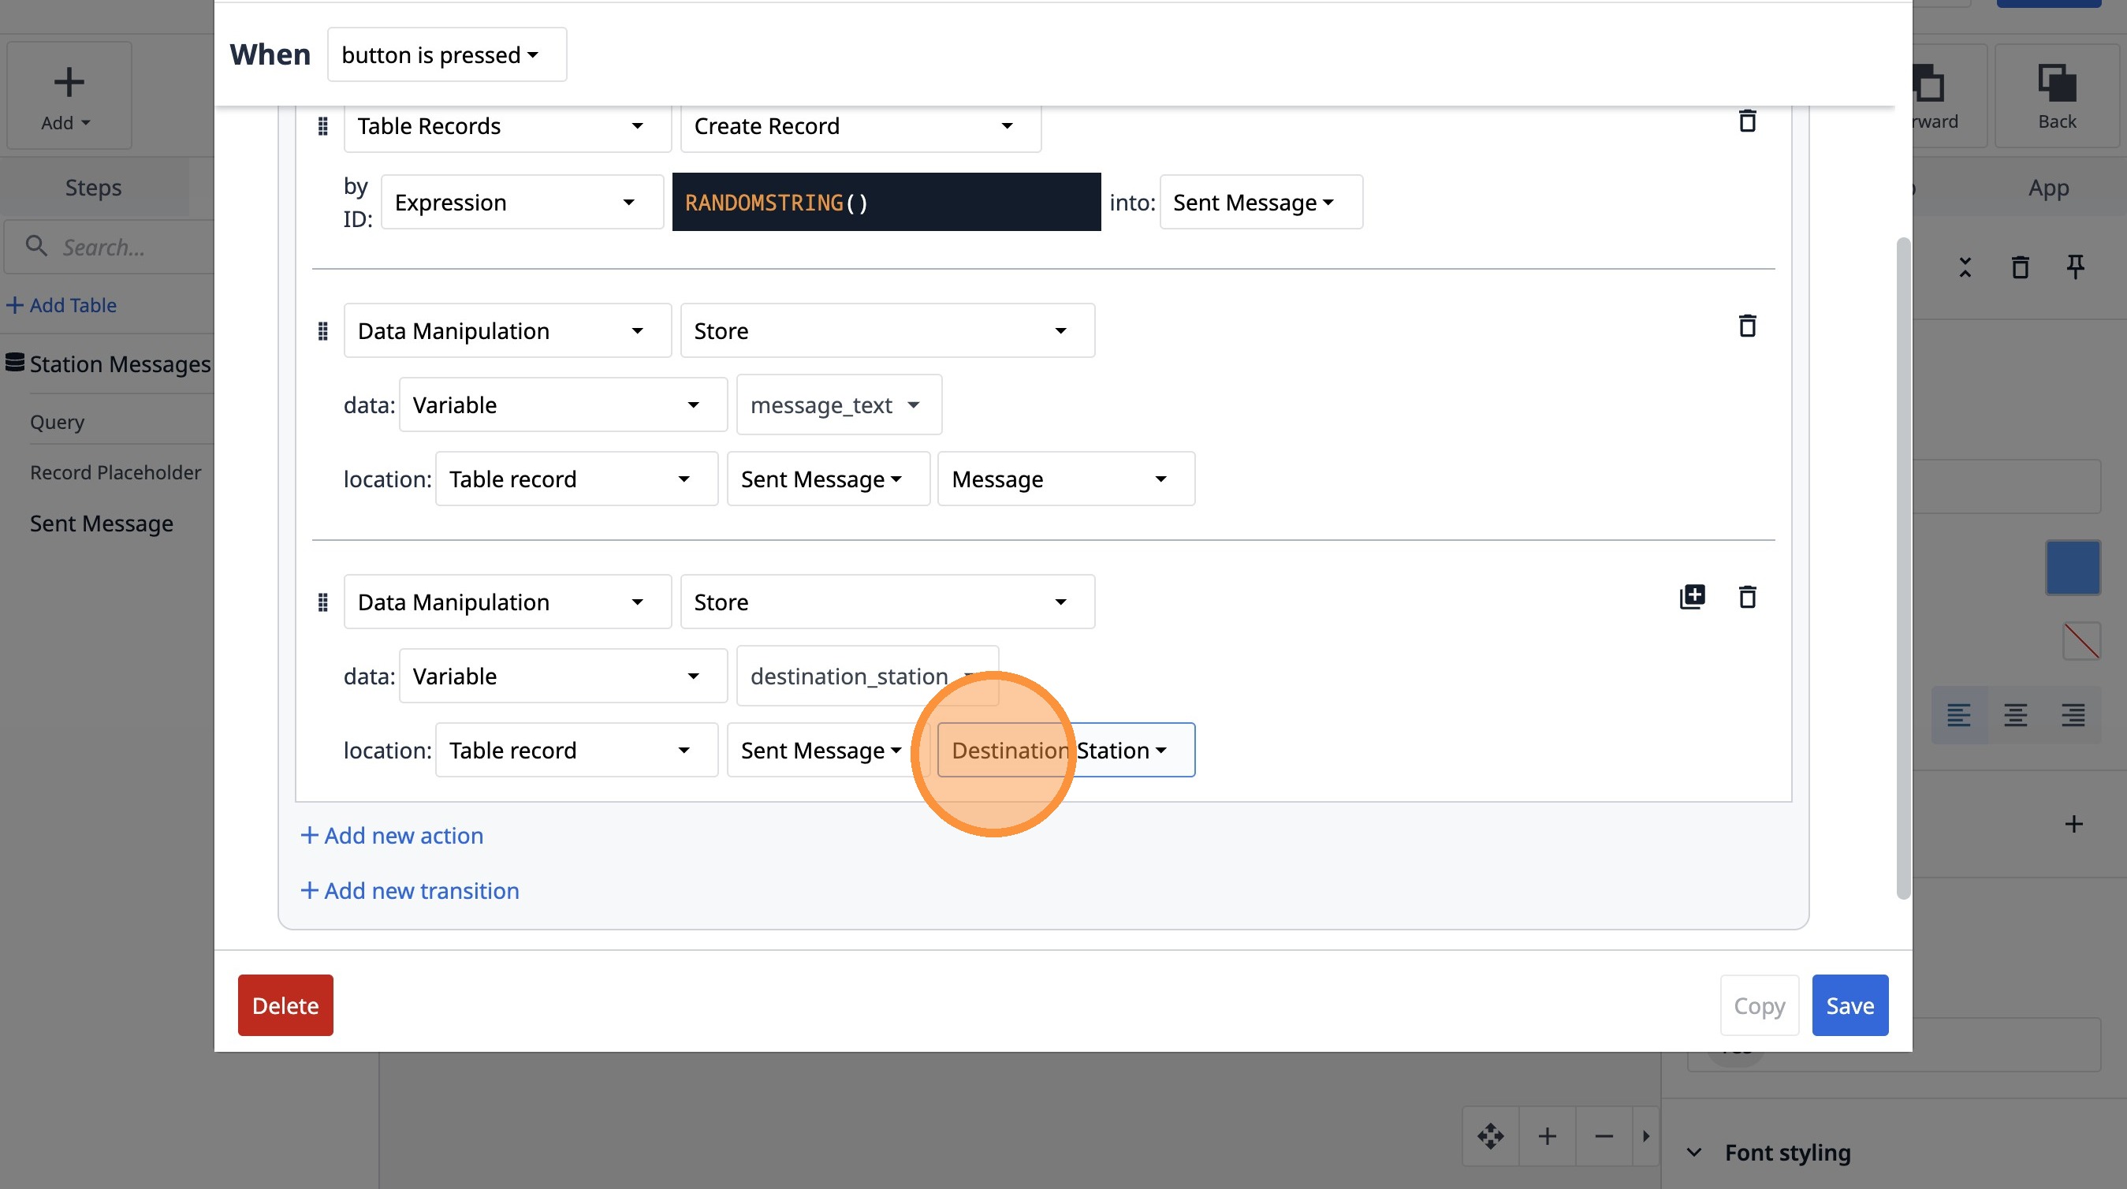Open the Create Record dropdown
This screenshot has height=1189, width=2127.
[x=859, y=126]
